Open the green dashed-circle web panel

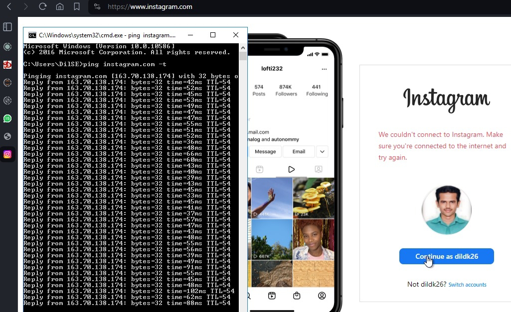[7, 46]
